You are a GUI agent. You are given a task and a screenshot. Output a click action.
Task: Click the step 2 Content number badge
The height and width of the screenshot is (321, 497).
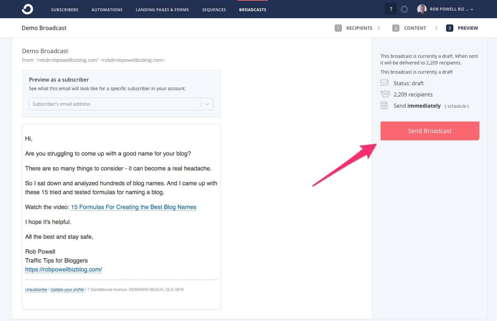(395, 28)
